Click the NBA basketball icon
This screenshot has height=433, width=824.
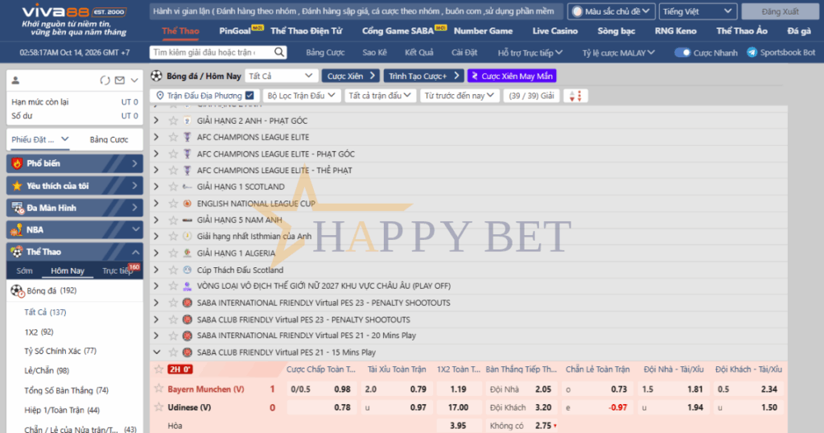[x=17, y=229]
